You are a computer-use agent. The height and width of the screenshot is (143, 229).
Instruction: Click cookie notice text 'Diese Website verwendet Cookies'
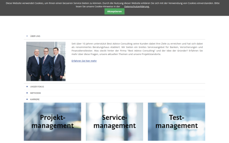24,3
